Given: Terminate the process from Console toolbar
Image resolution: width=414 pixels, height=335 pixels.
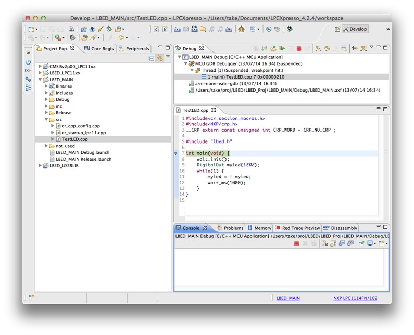Looking at the screenshot, I should [296, 243].
